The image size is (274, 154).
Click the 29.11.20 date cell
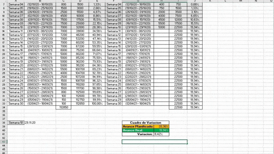pyautogui.click(x=30, y=123)
